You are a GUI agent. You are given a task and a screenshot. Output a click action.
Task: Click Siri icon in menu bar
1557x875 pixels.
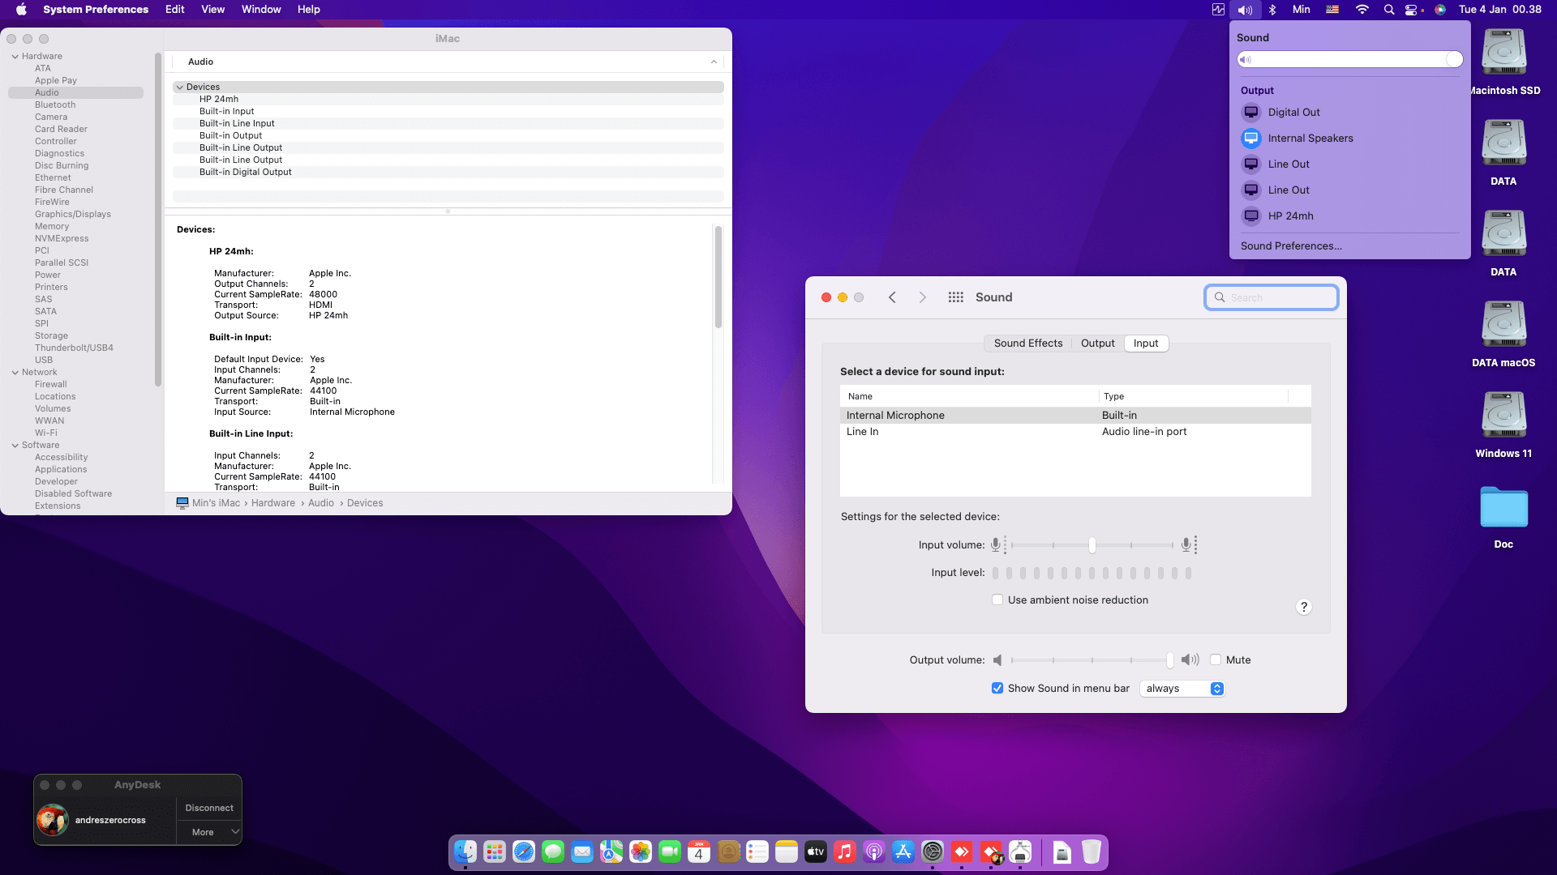[1440, 10]
